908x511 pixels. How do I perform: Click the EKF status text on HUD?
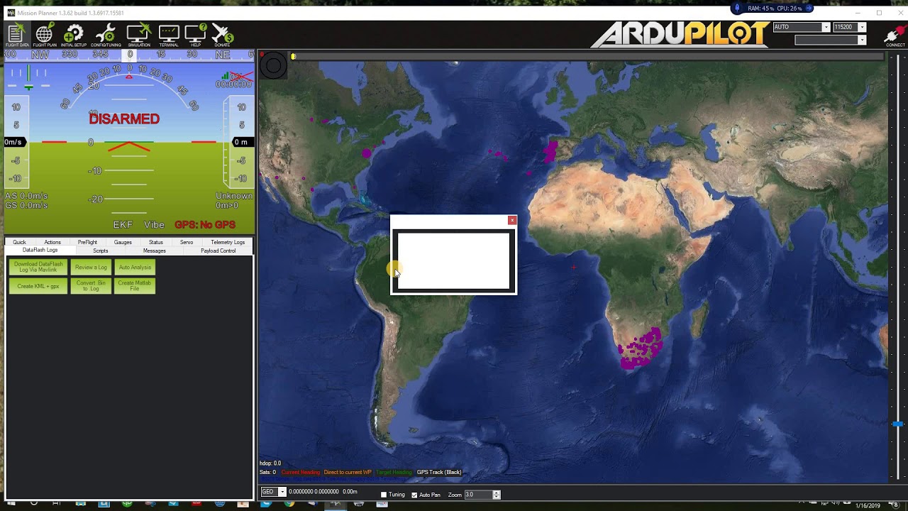(123, 224)
